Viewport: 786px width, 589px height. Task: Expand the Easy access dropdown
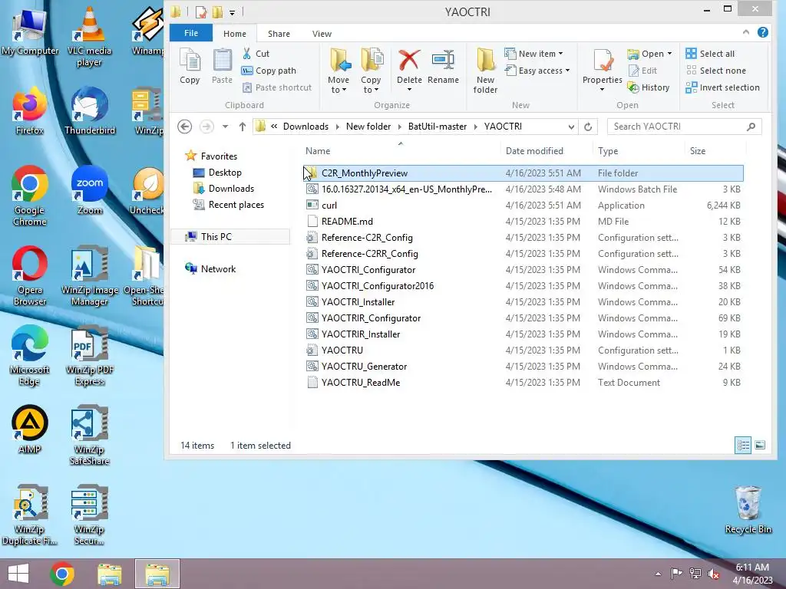coord(567,71)
